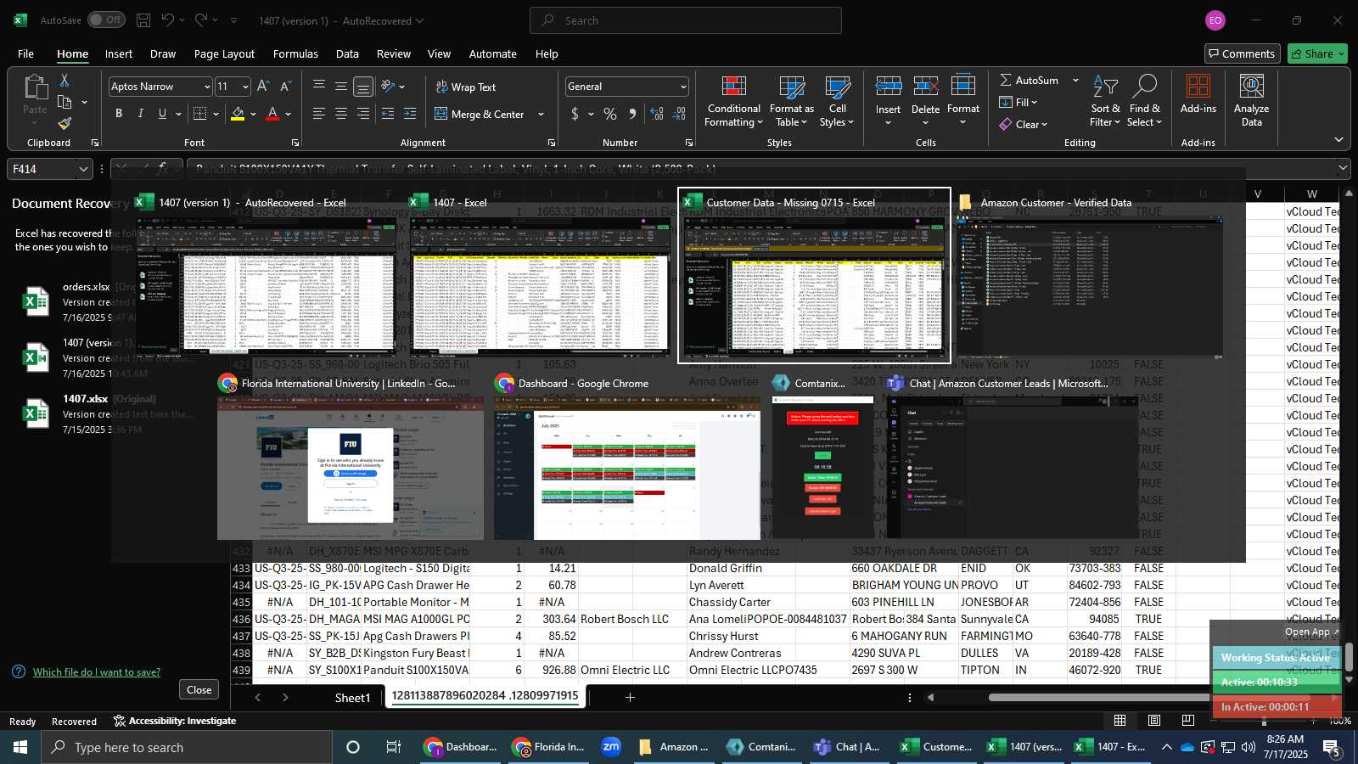Open Find & Select menu
The image size is (1358, 764).
point(1144,102)
